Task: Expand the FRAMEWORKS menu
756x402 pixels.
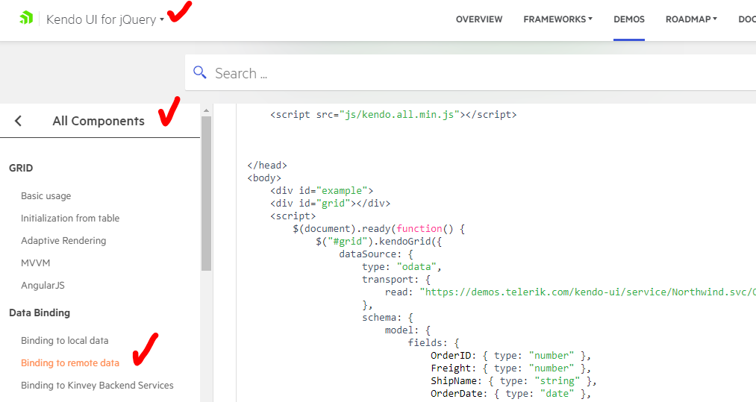Action: point(557,19)
